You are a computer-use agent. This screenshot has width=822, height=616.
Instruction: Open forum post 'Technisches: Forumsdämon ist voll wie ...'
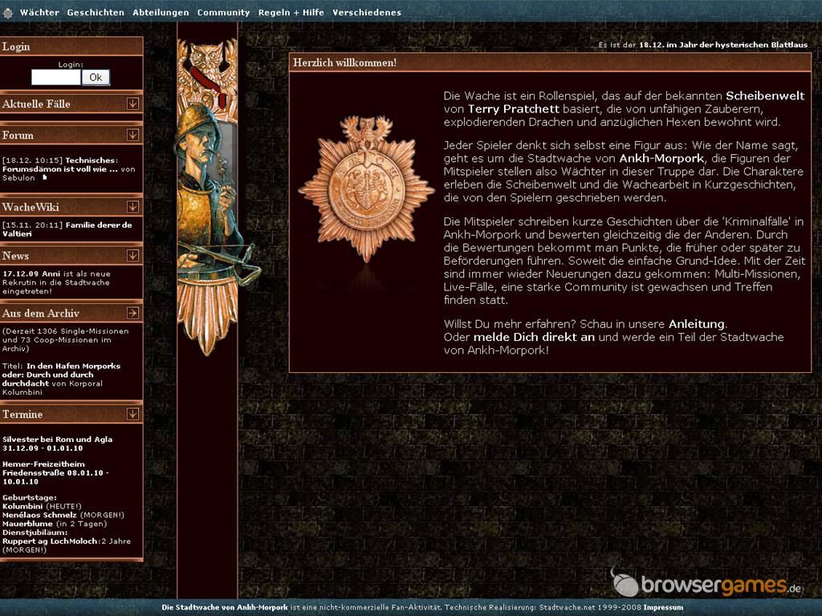[x=60, y=164]
